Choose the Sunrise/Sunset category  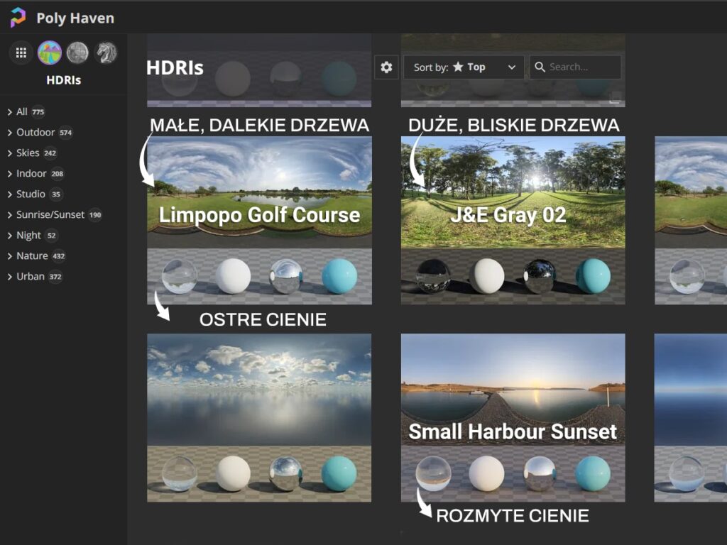50,215
